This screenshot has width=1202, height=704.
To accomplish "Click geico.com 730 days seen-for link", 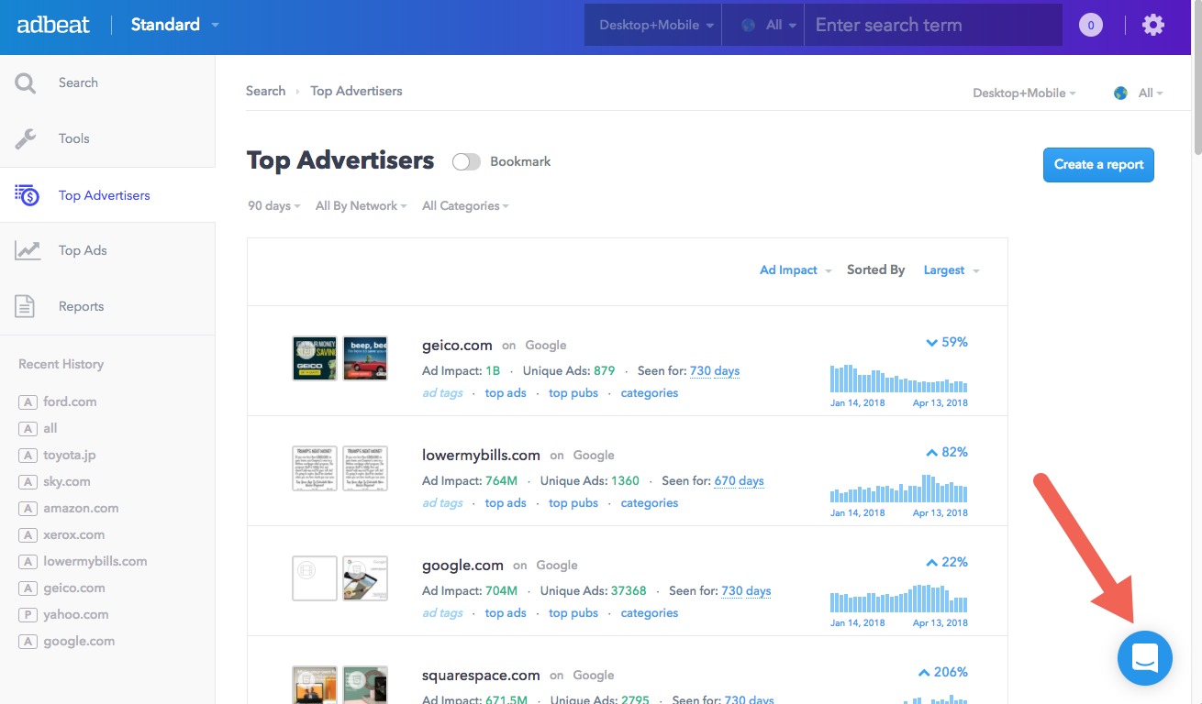I will [715, 371].
